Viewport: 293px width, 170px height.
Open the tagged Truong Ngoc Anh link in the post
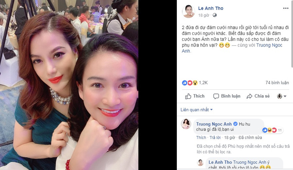tap(232, 48)
